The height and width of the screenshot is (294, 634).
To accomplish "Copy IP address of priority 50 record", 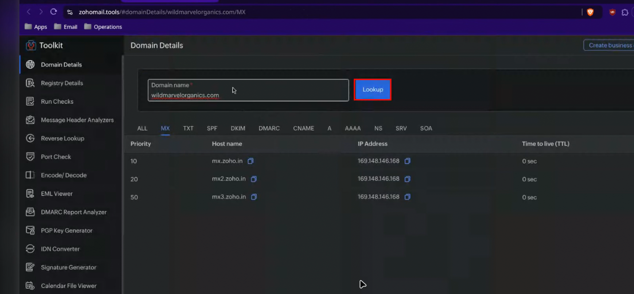I will coord(408,197).
